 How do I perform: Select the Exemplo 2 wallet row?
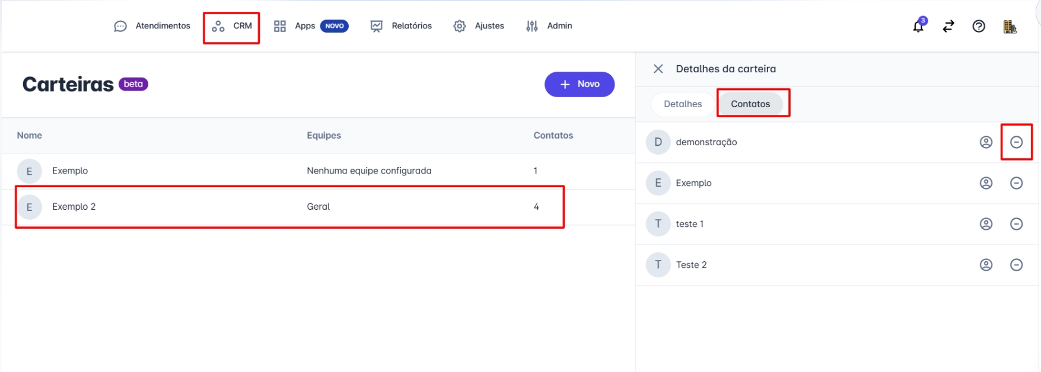pos(289,207)
